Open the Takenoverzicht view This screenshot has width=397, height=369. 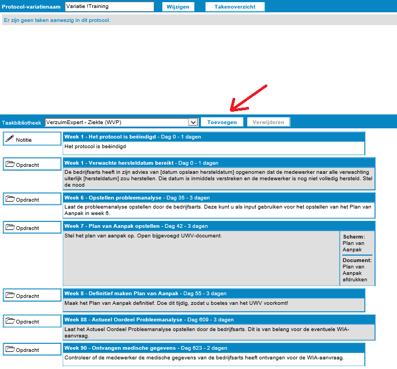pyautogui.click(x=235, y=7)
